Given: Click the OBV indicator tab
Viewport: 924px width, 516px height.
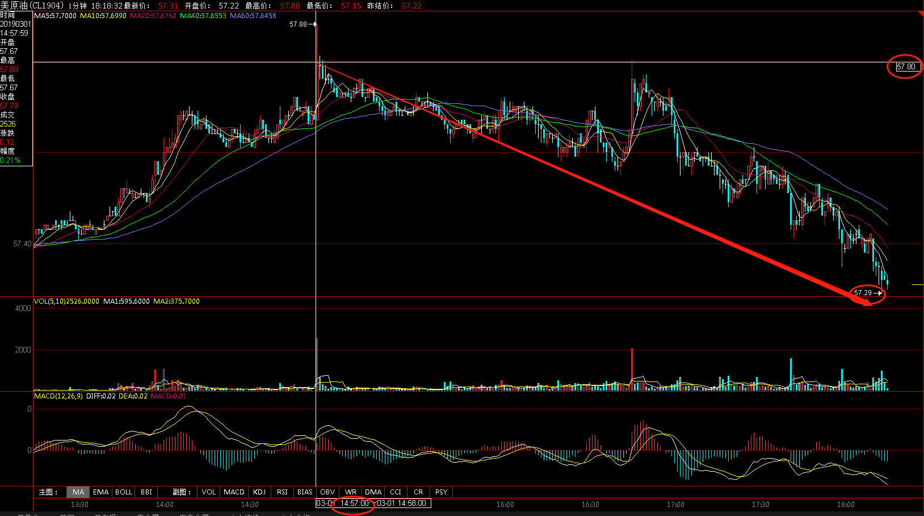Looking at the screenshot, I should click(x=327, y=492).
